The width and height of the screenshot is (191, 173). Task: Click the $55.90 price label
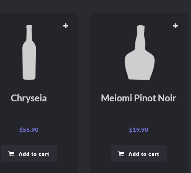(x=29, y=130)
